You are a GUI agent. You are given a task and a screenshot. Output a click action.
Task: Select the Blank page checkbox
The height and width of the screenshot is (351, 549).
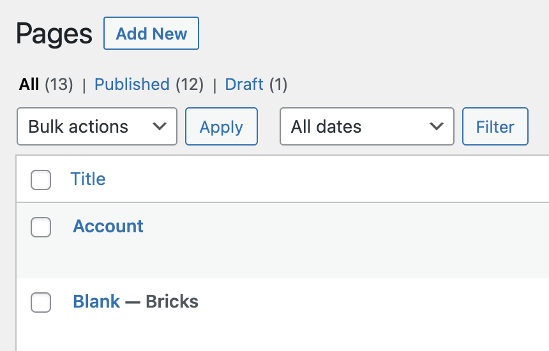41,302
